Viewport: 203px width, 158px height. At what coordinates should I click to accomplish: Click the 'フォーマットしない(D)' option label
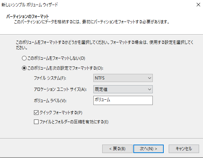(56, 58)
